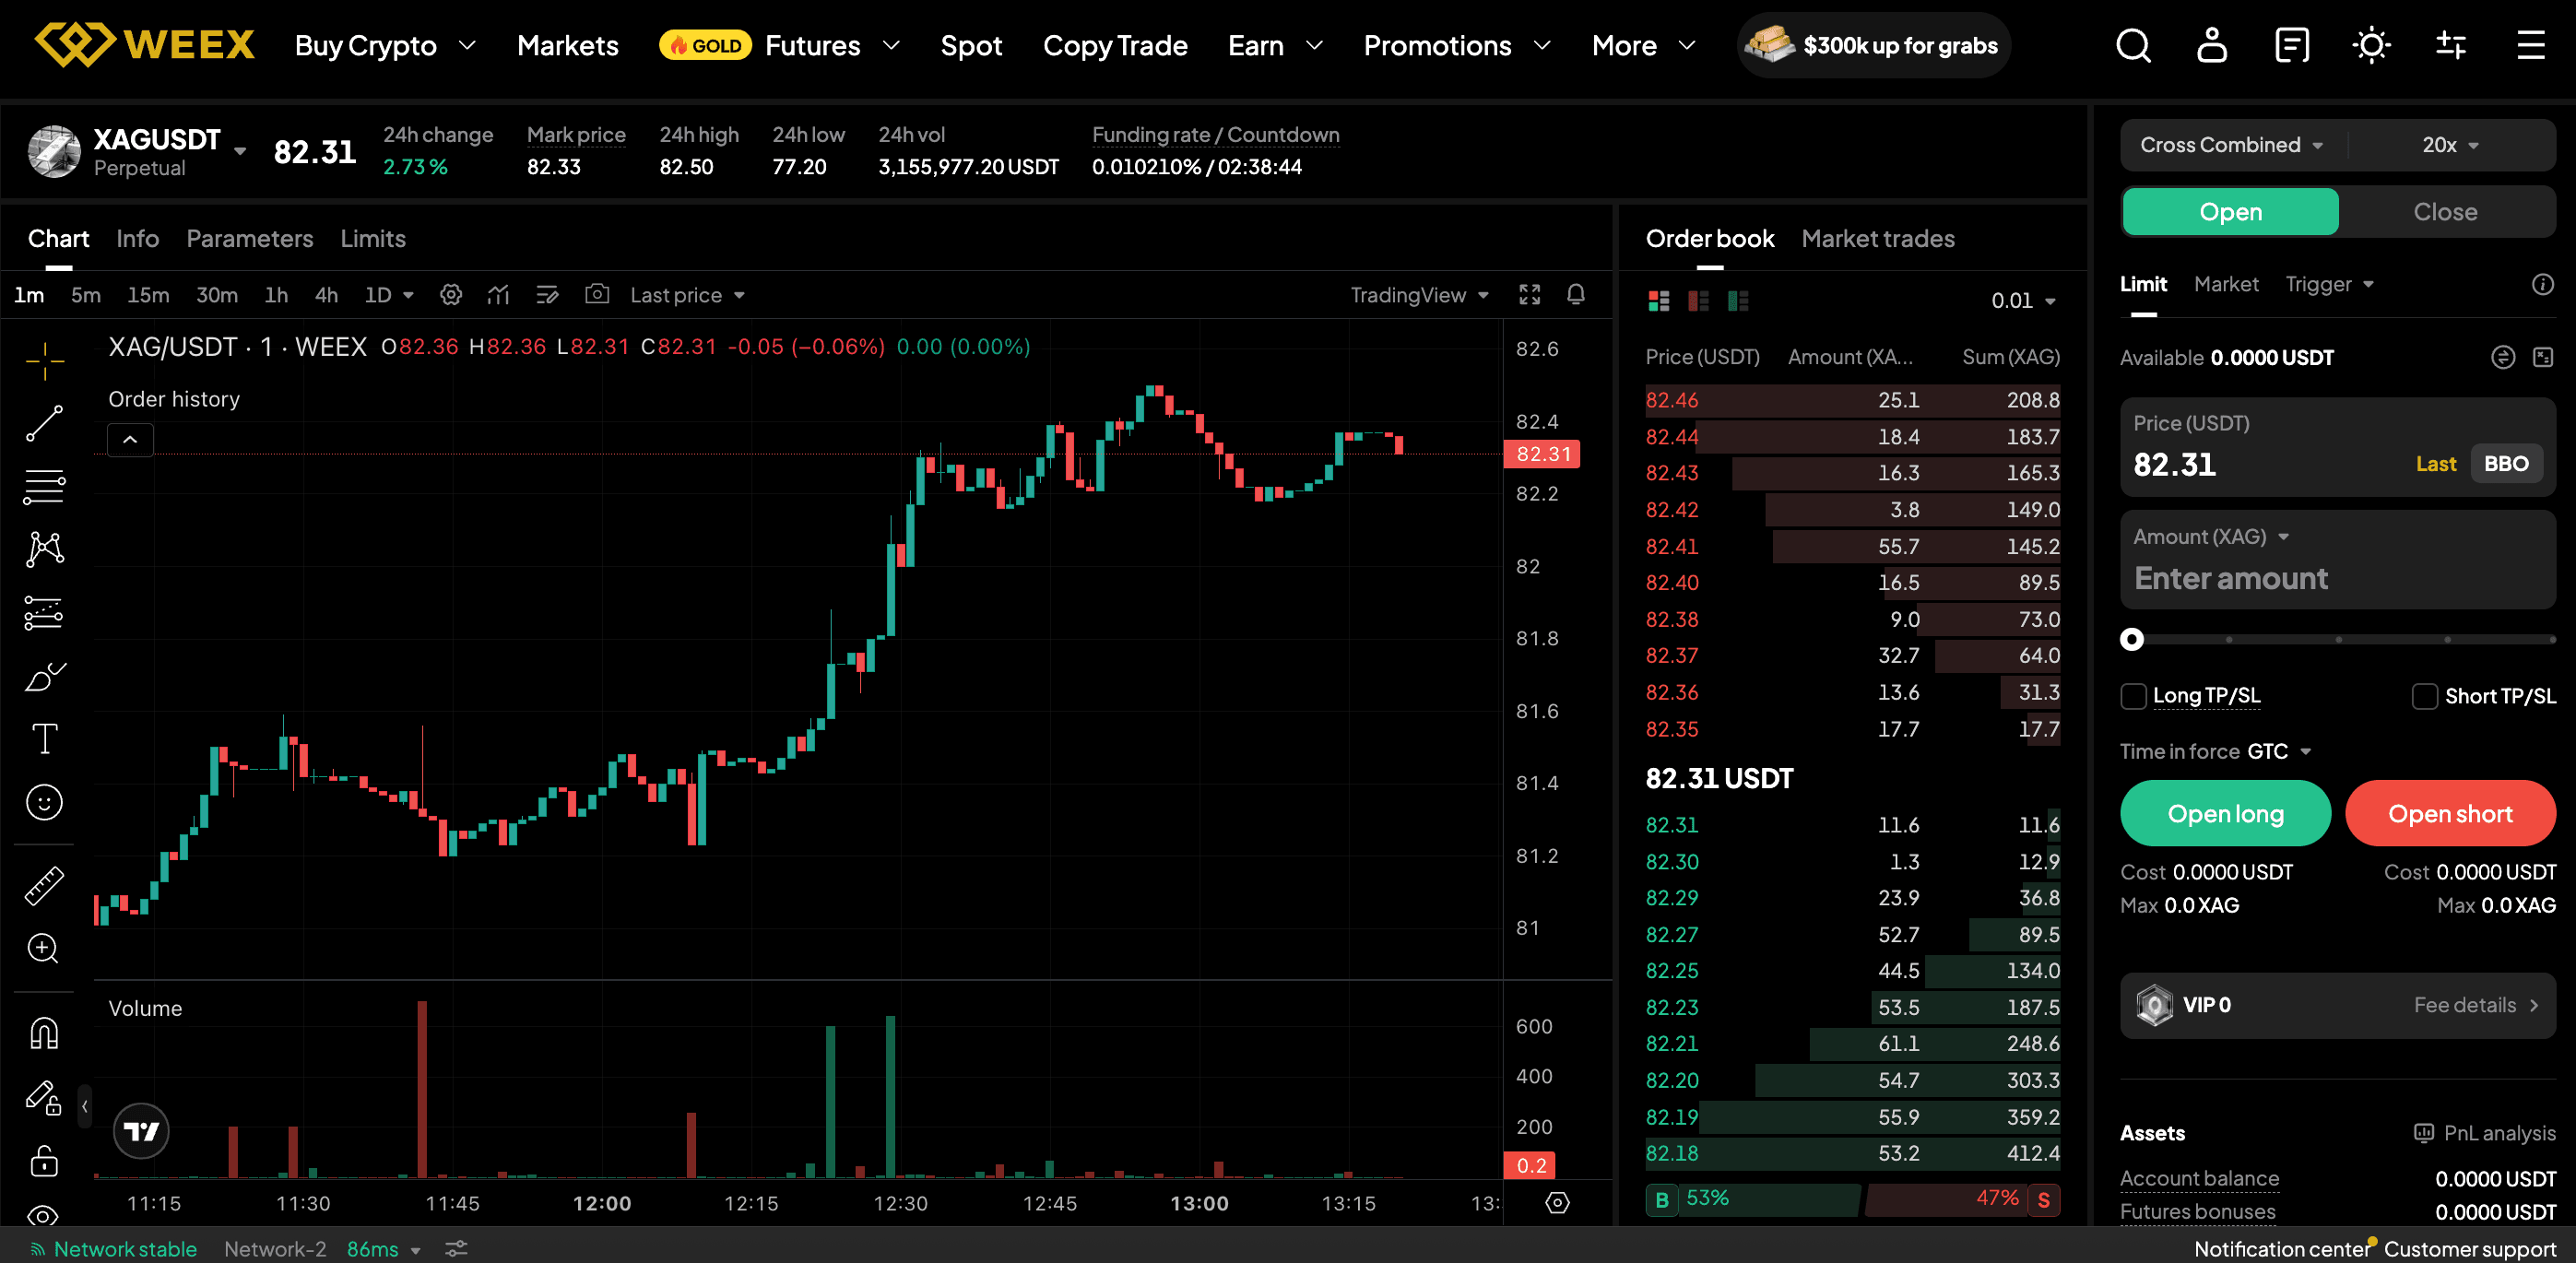
Task: Open the search magnifier icon
Action: point(2132,45)
